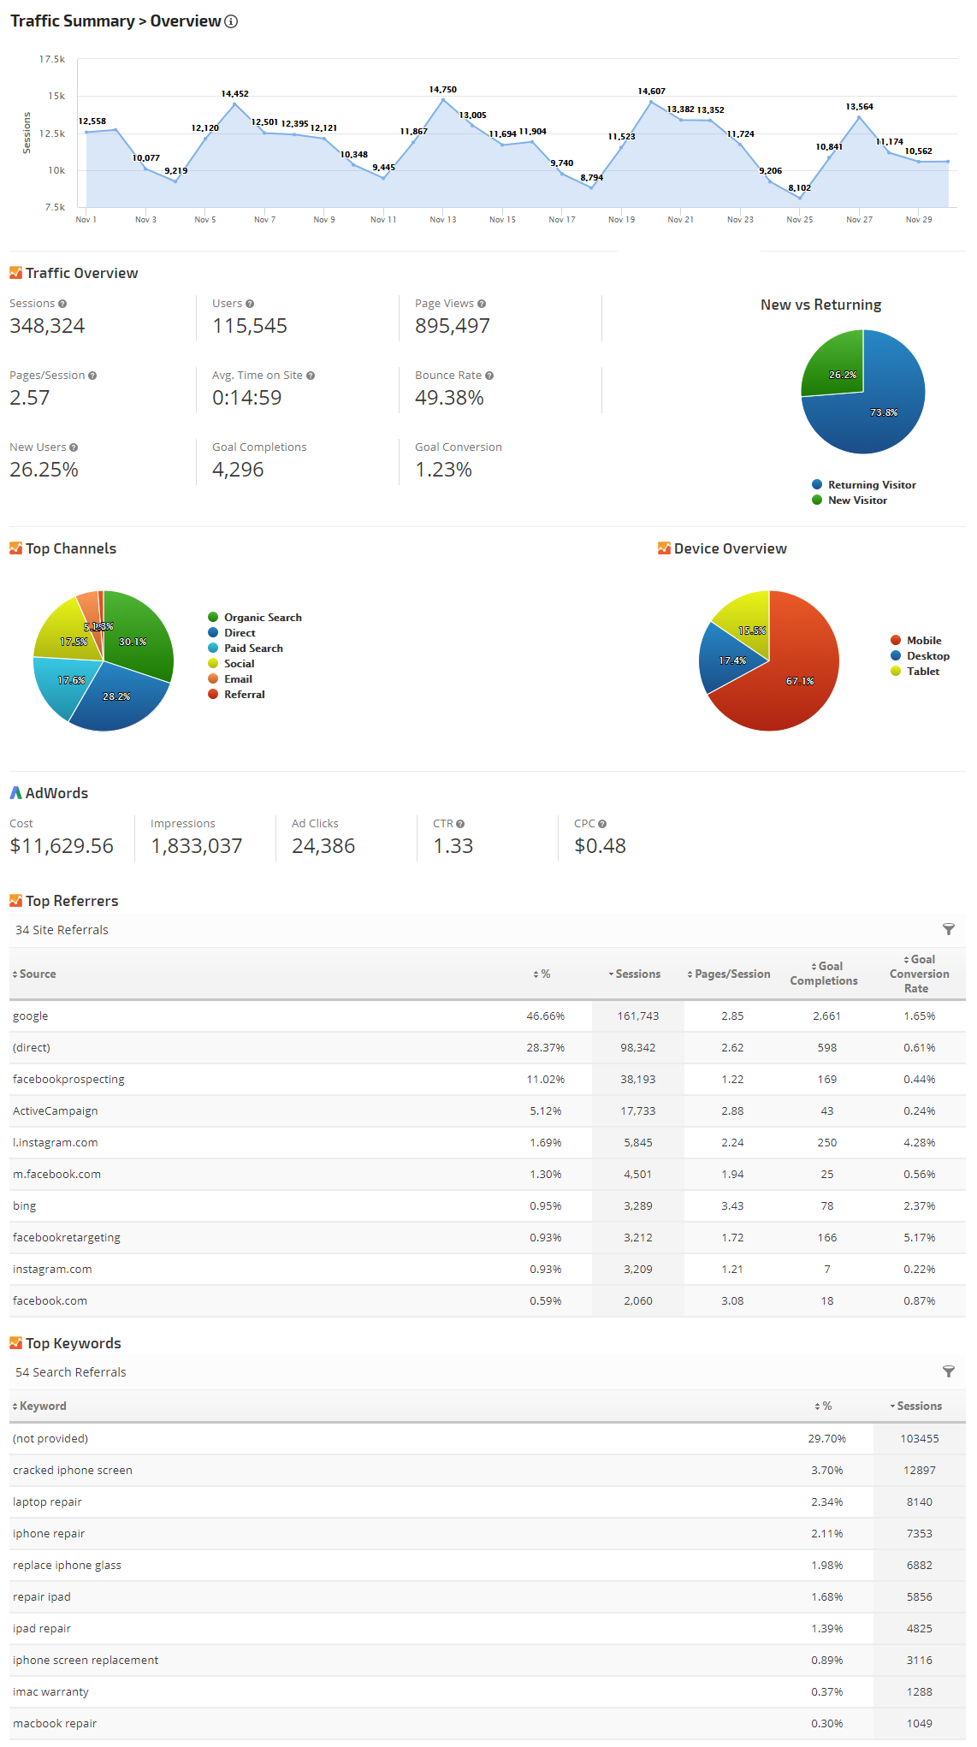
Task: Sort referrers table by Source column
Action: (x=37, y=974)
